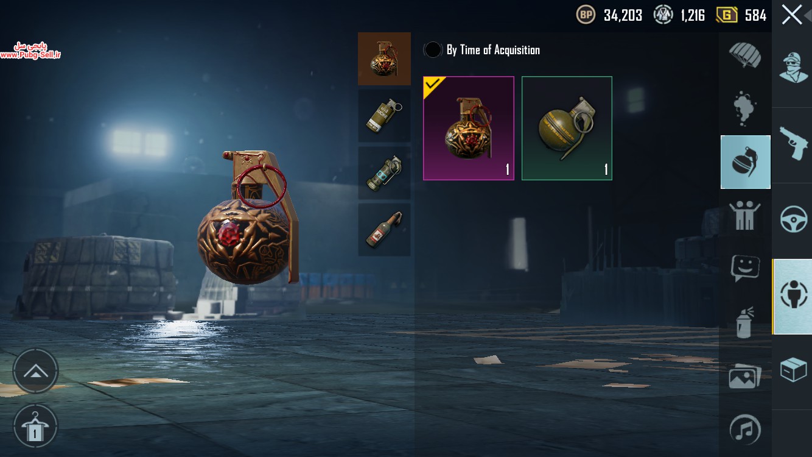Select the ornate bronze grenade skin card
This screenshot has height=457, width=812.
(469, 128)
